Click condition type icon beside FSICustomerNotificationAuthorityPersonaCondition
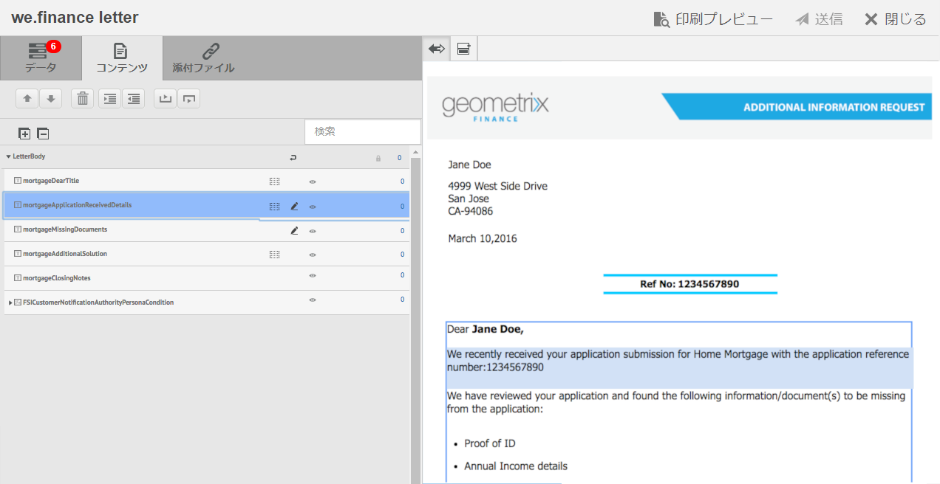The image size is (940, 484). coord(18,302)
